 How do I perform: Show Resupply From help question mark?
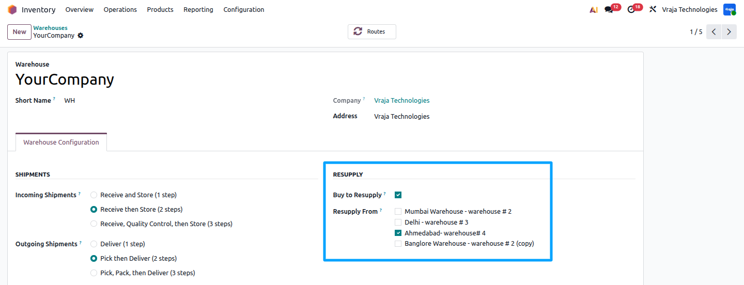(x=381, y=210)
